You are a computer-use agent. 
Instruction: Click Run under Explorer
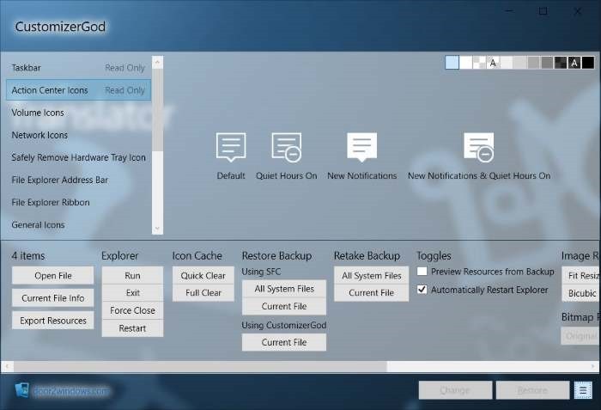coord(132,275)
